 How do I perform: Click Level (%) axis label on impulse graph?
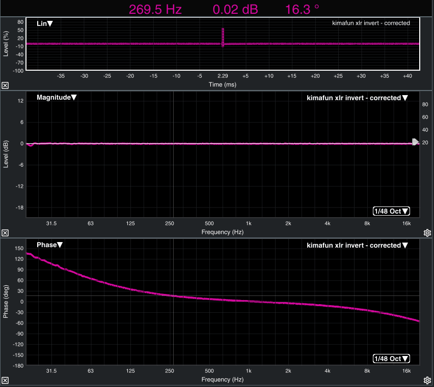(x=6, y=44)
